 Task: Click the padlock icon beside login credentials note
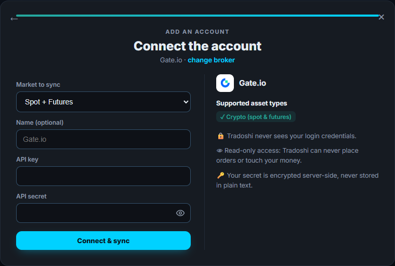tap(221, 136)
